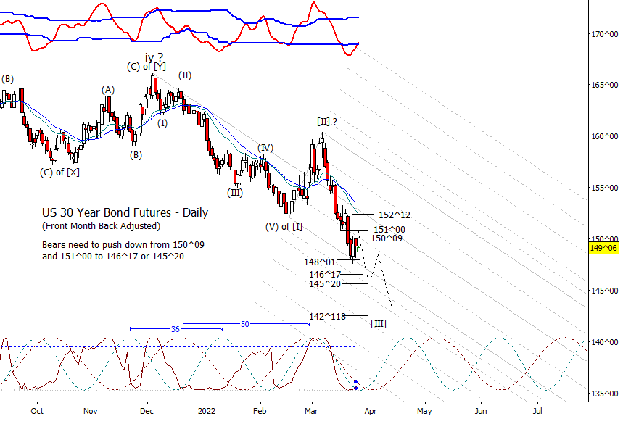Click the 142^118 target level label
Viewport: 623px width, 432px height.
pyautogui.click(x=327, y=317)
